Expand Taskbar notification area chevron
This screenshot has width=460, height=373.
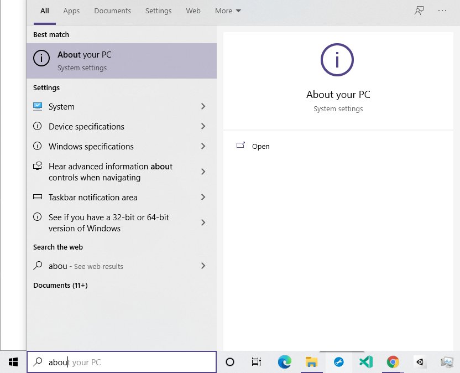point(203,197)
